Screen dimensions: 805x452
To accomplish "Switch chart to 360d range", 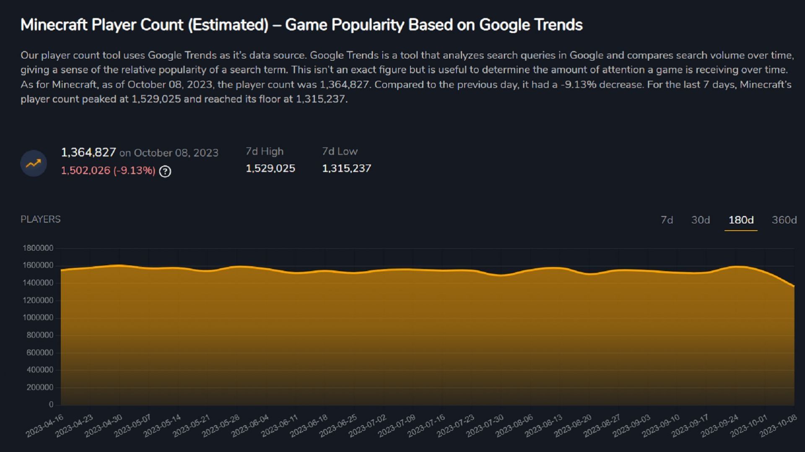I will pos(784,220).
